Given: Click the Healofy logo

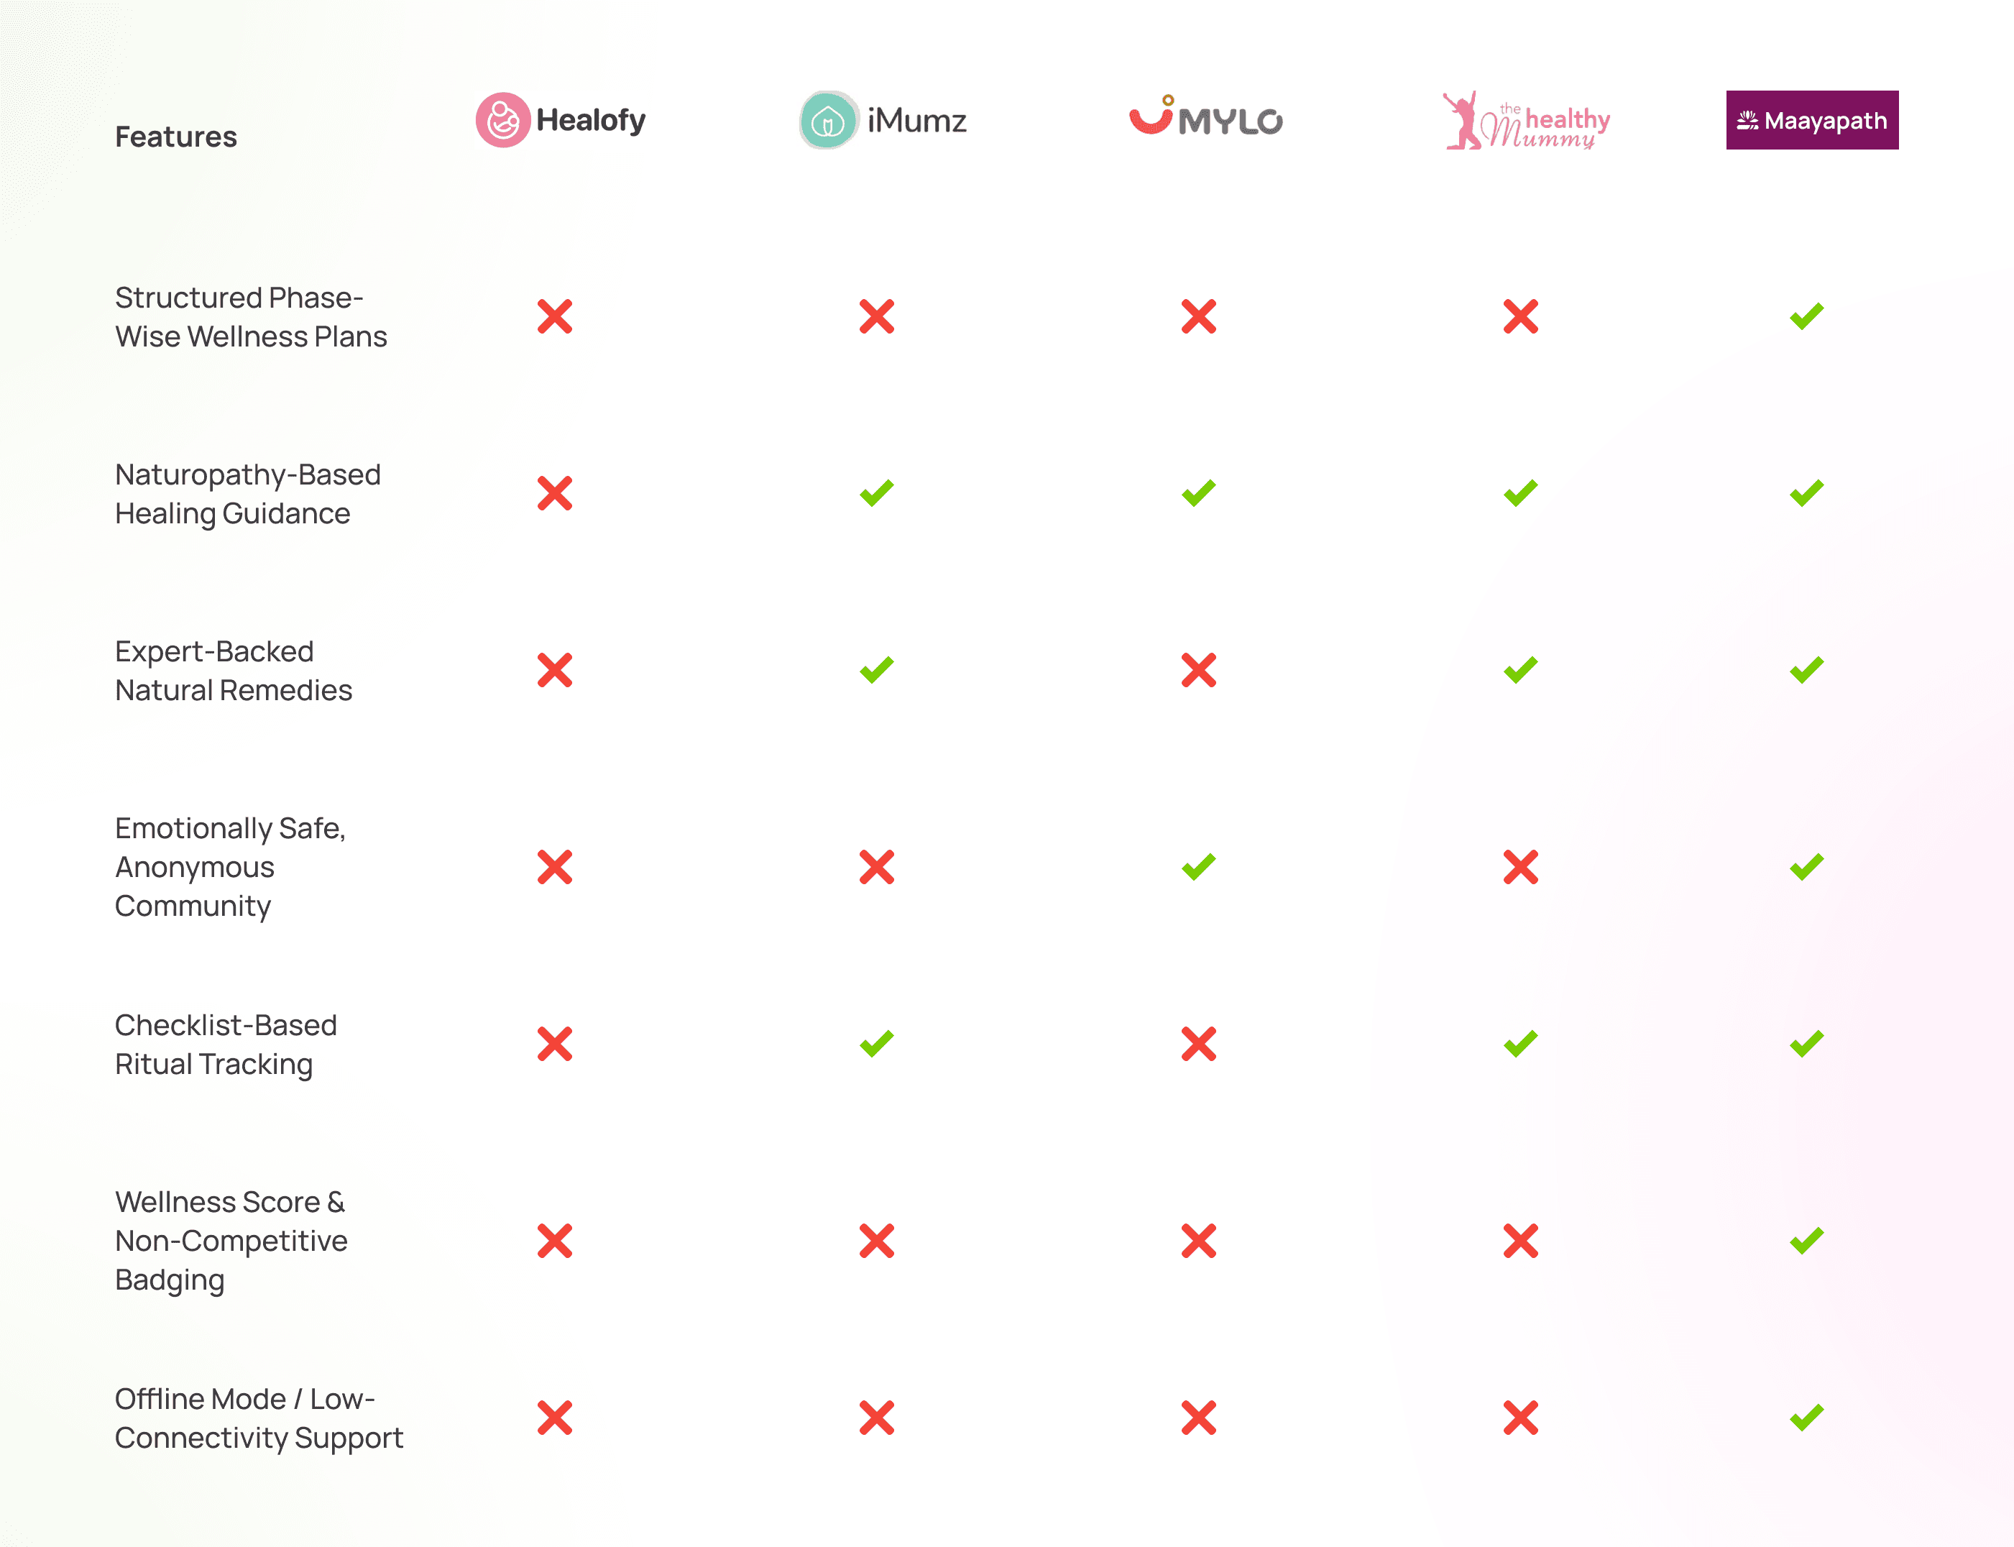Looking at the screenshot, I should (x=561, y=120).
